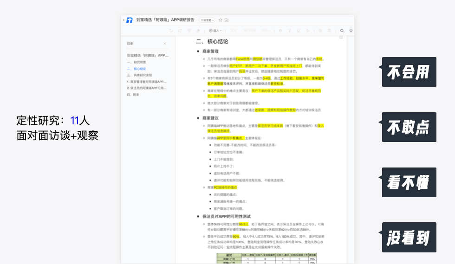Click the highlighted 90% success rate

pos(236,237)
